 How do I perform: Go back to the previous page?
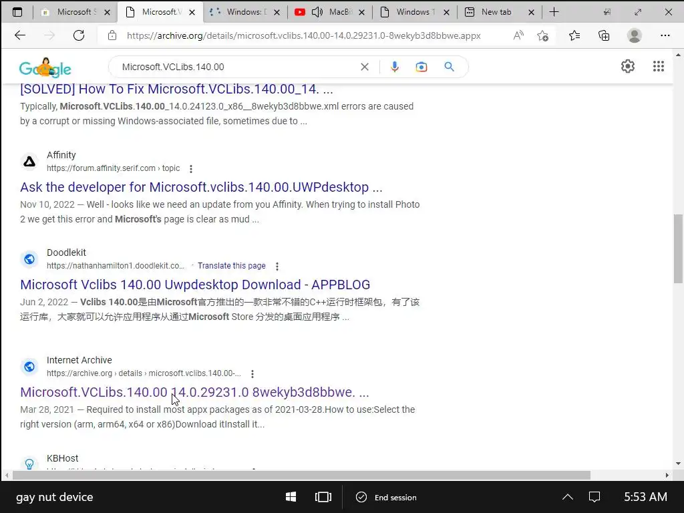20,35
